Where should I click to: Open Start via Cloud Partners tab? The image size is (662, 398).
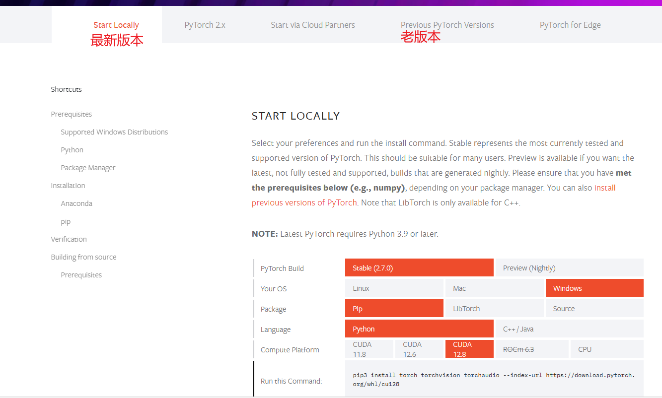(313, 25)
